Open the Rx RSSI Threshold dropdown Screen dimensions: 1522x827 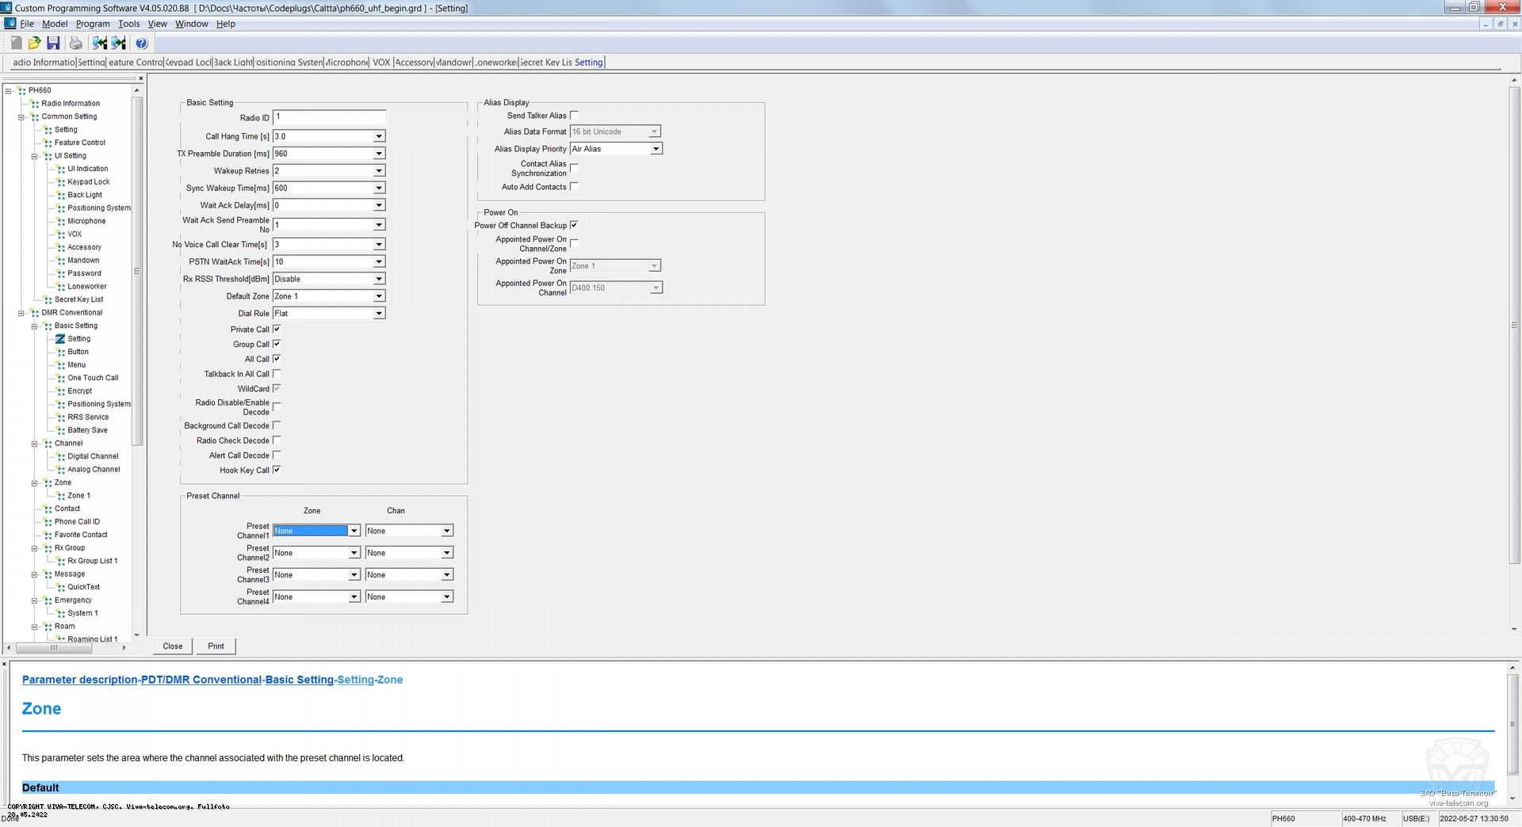pos(379,279)
